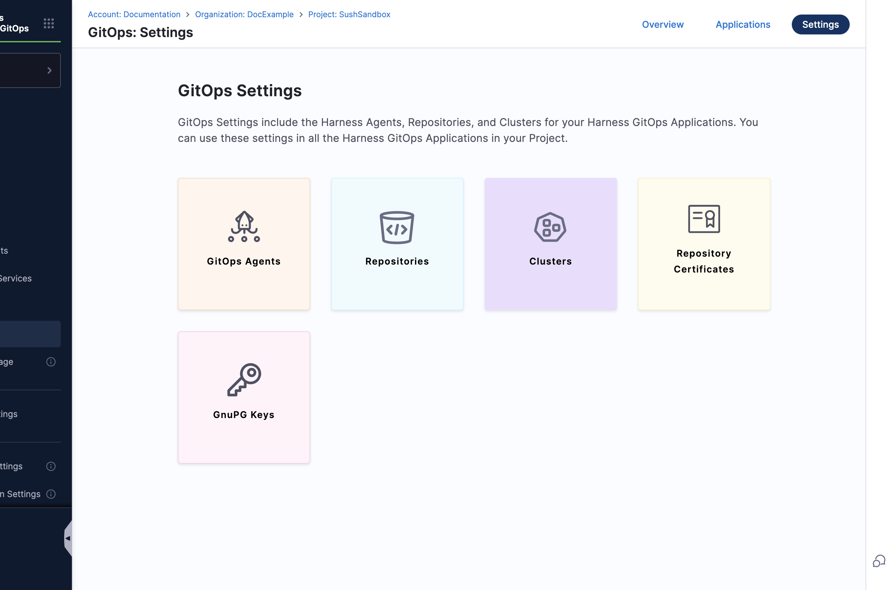892x590 pixels.
Task: Open Services in the sidebar
Action: (16, 278)
